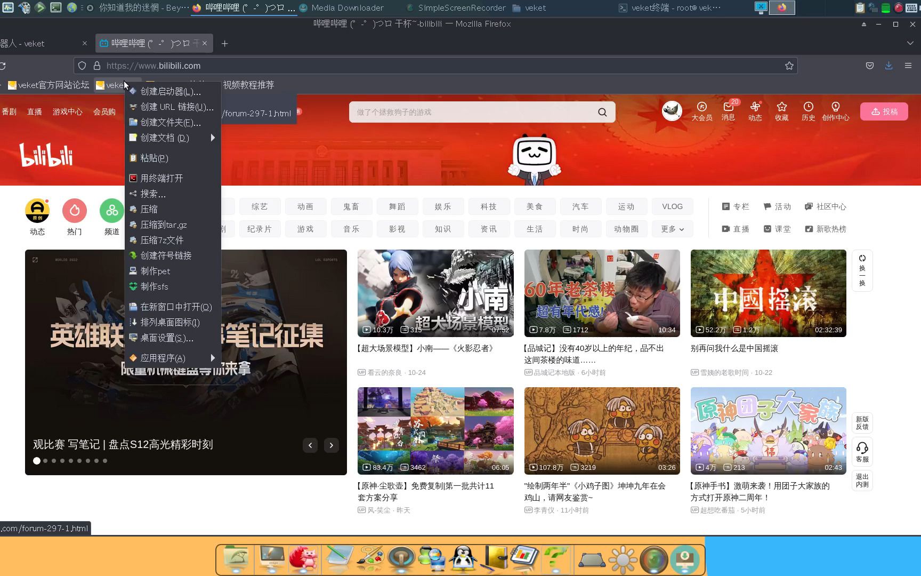Open 收藏 star icon in header
This screenshot has width=921, height=576.
pyautogui.click(x=782, y=111)
